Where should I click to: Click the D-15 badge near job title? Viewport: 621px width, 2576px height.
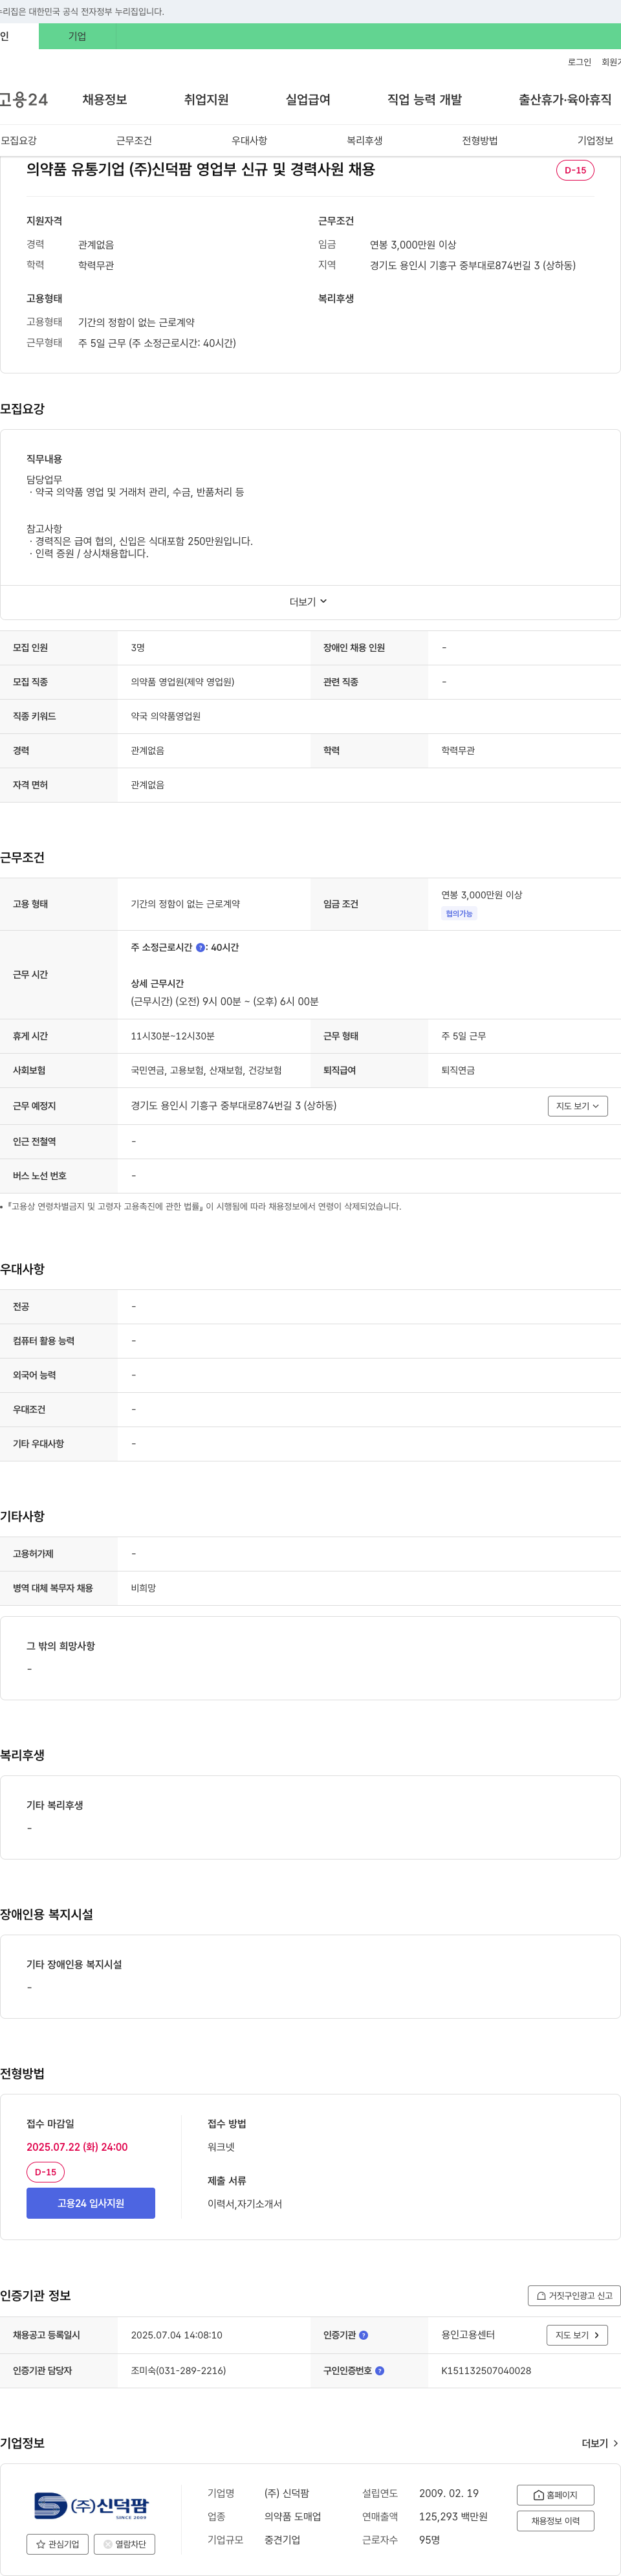coord(575,170)
